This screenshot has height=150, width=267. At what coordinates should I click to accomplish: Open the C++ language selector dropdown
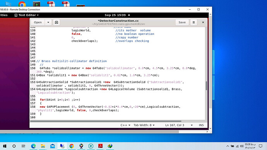point(125,125)
